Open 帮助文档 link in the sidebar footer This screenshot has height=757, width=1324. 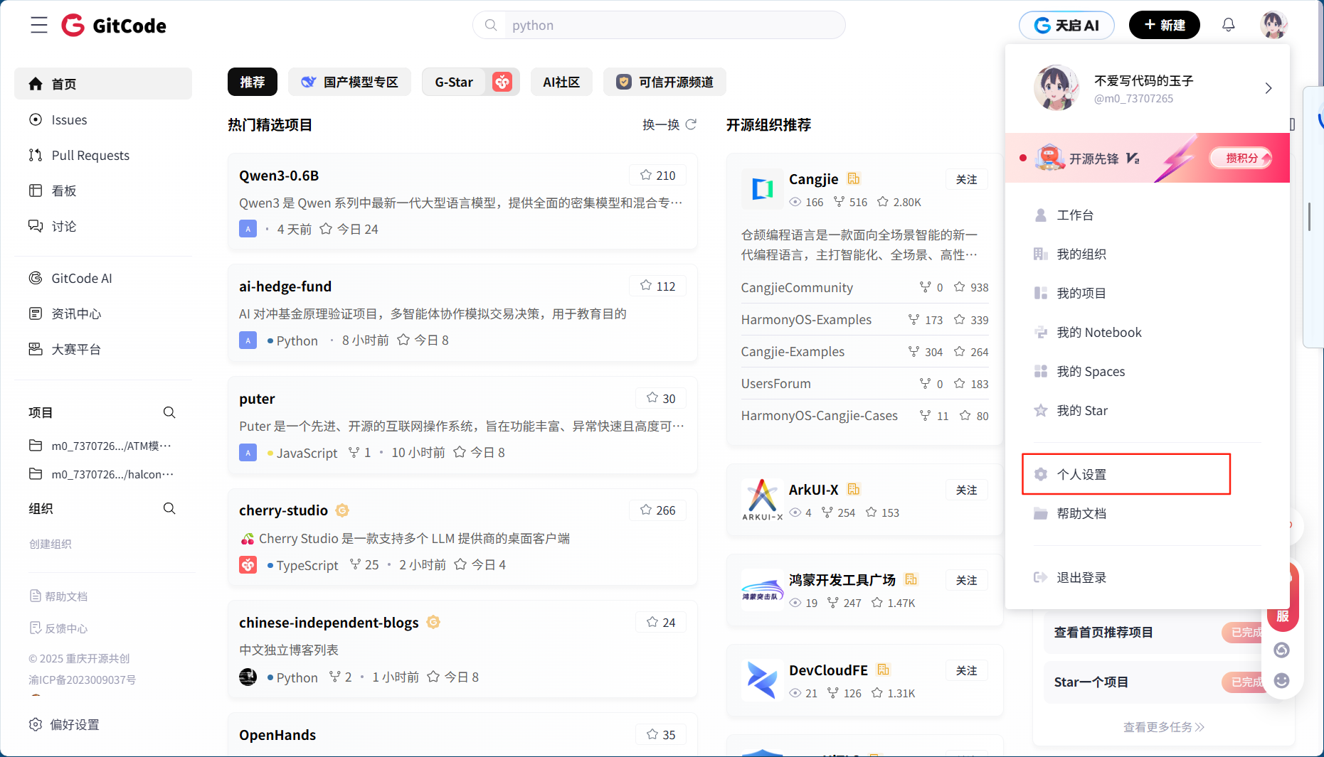click(x=59, y=596)
